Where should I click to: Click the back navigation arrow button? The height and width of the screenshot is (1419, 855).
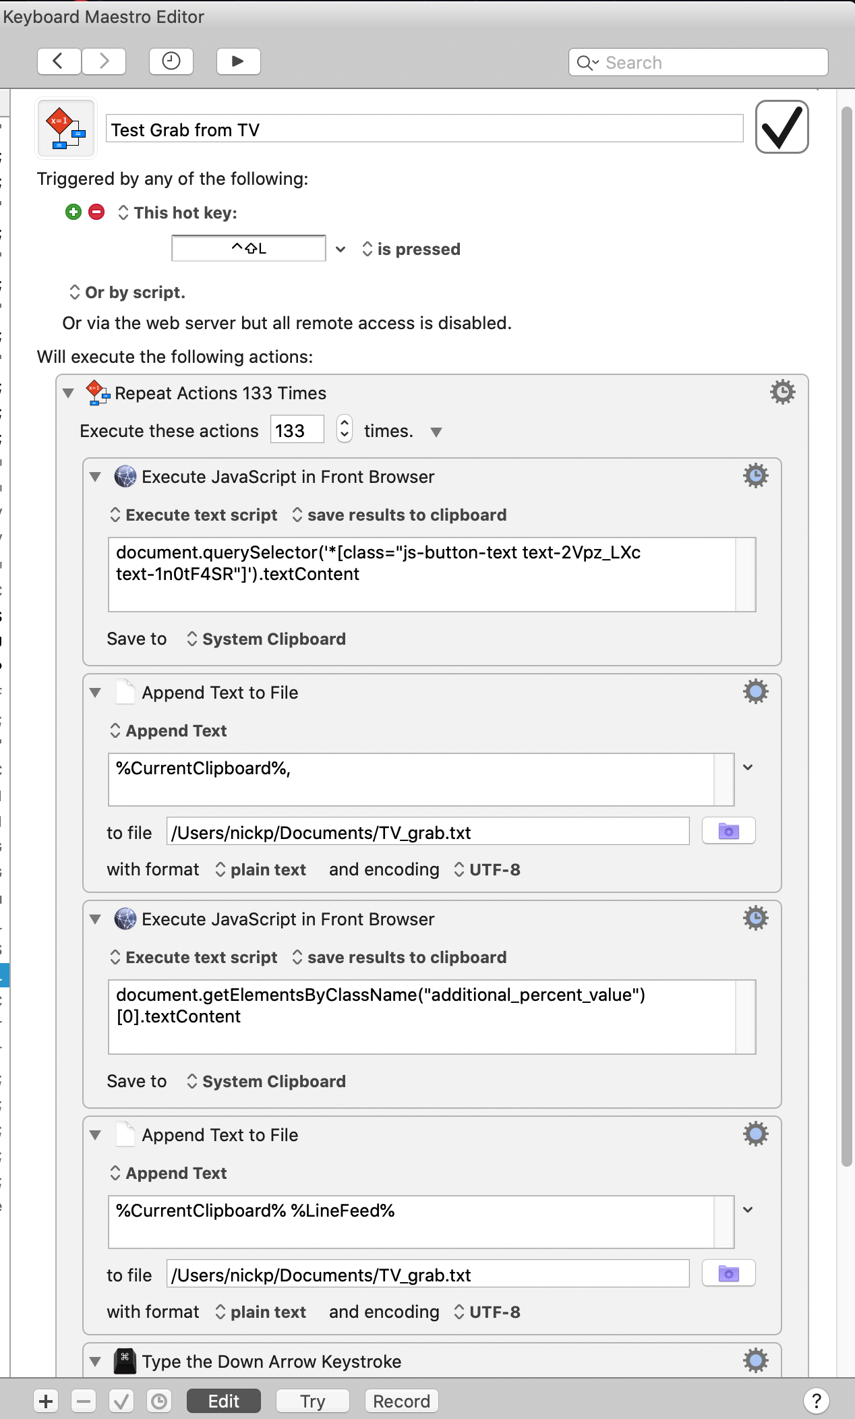[x=59, y=61]
